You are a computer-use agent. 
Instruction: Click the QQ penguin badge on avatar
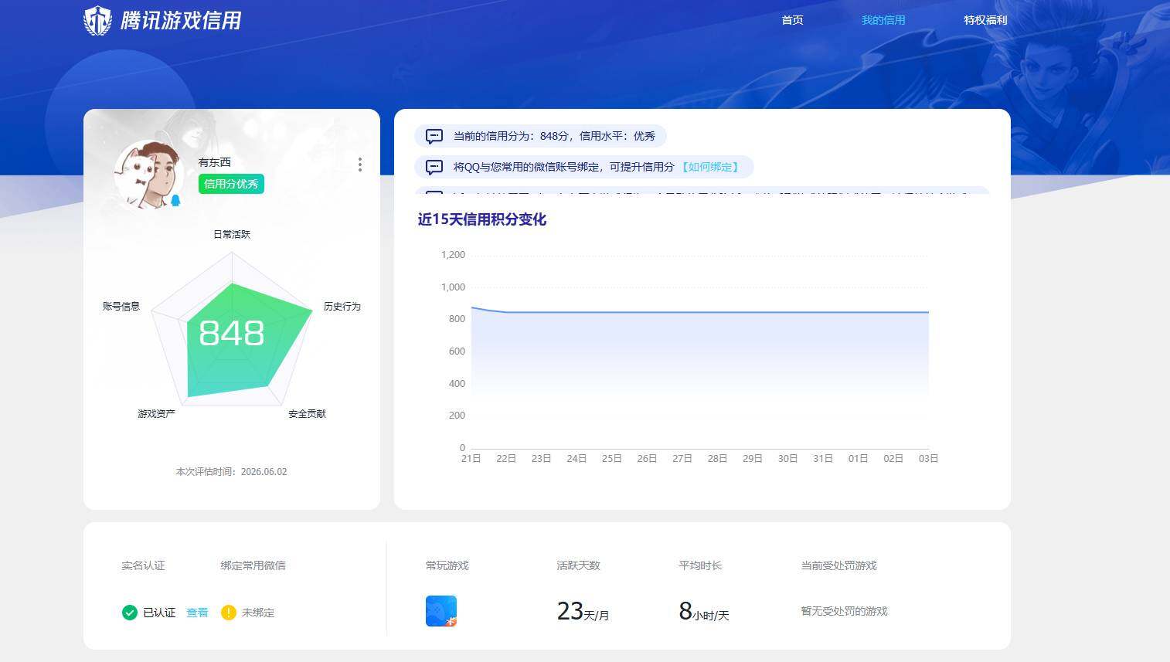(175, 201)
